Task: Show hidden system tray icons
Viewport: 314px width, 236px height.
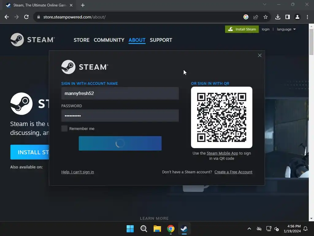Action: click(249, 229)
